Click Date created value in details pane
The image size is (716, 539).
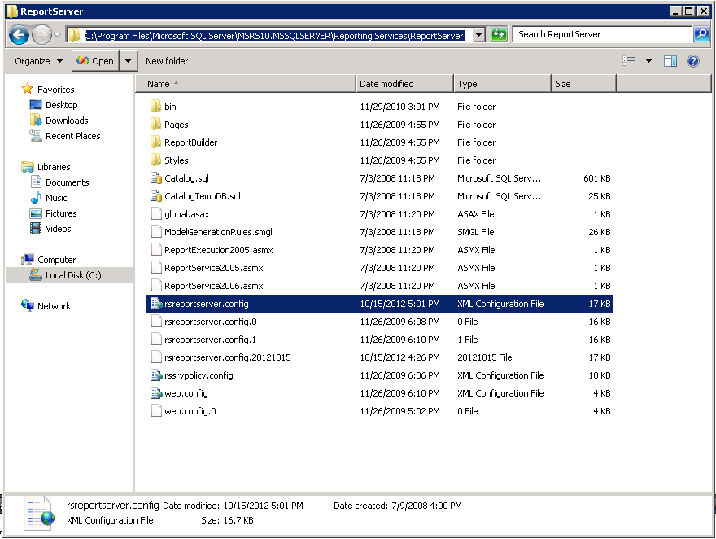click(x=426, y=506)
